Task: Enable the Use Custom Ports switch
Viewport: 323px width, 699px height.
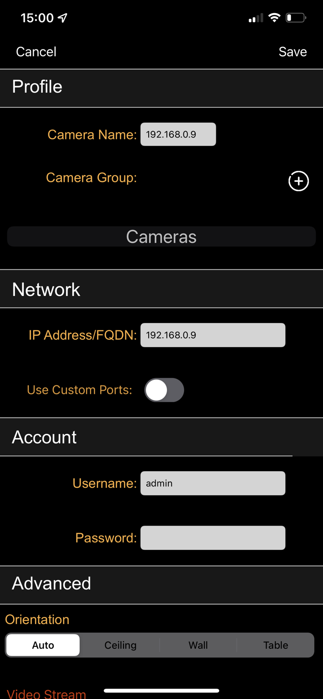Action: (164, 390)
